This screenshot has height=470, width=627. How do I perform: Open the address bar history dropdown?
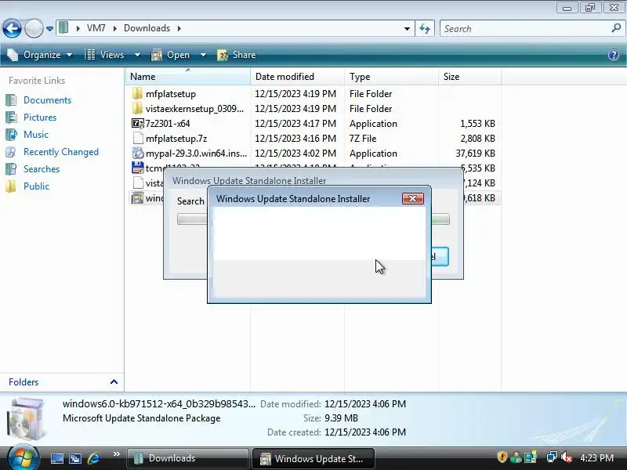click(407, 29)
